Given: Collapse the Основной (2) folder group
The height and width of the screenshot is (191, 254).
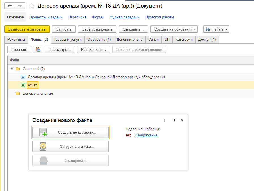Looking at the screenshot, I should click(12, 69).
